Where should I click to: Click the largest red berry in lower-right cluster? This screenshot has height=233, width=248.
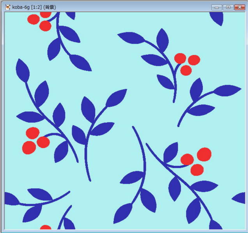(204, 154)
